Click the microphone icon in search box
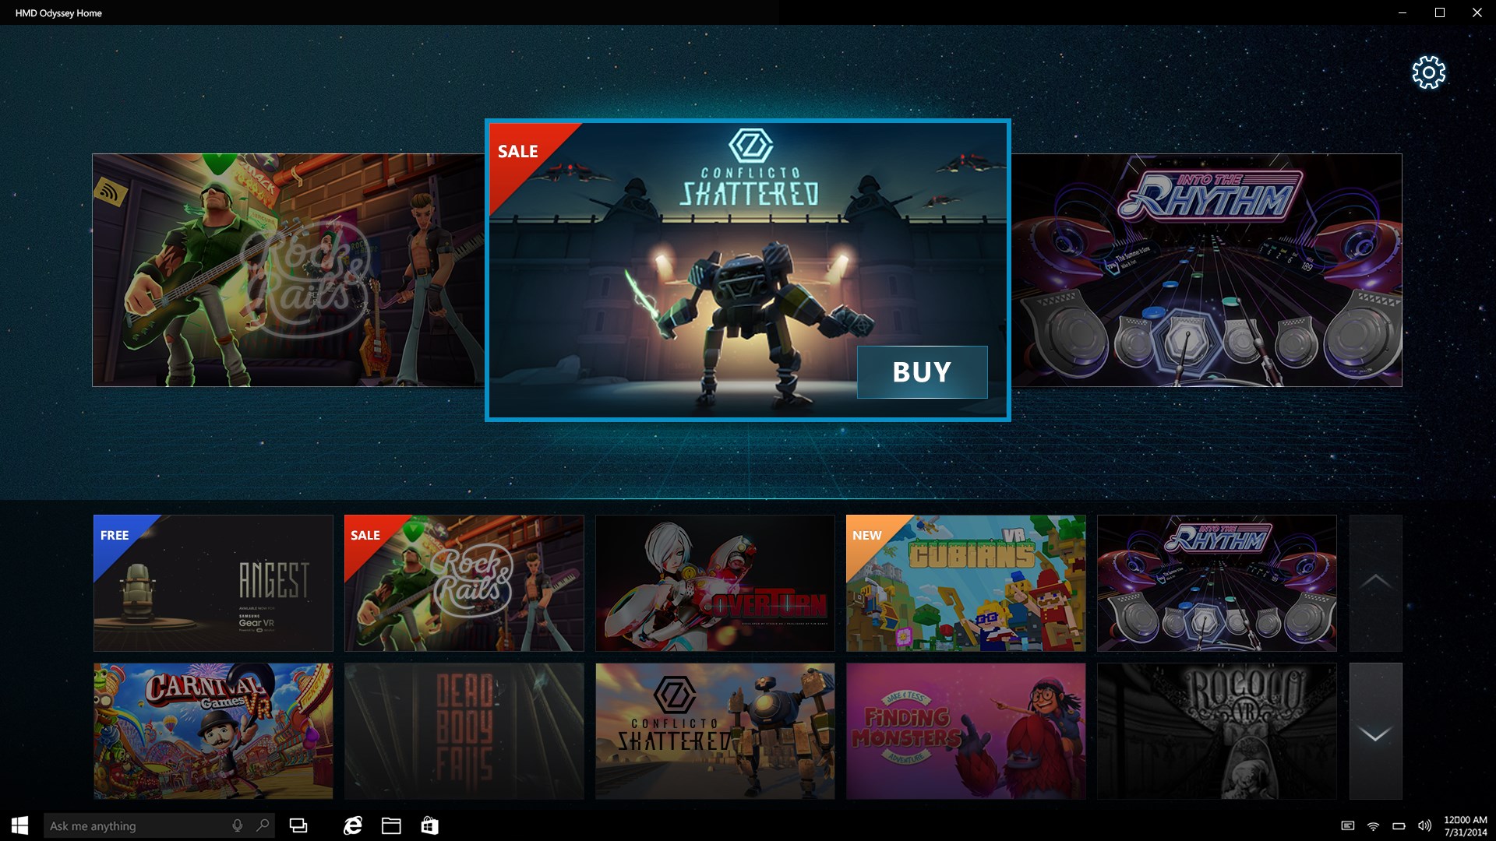Viewport: 1496px width, 841px height. click(238, 825)
